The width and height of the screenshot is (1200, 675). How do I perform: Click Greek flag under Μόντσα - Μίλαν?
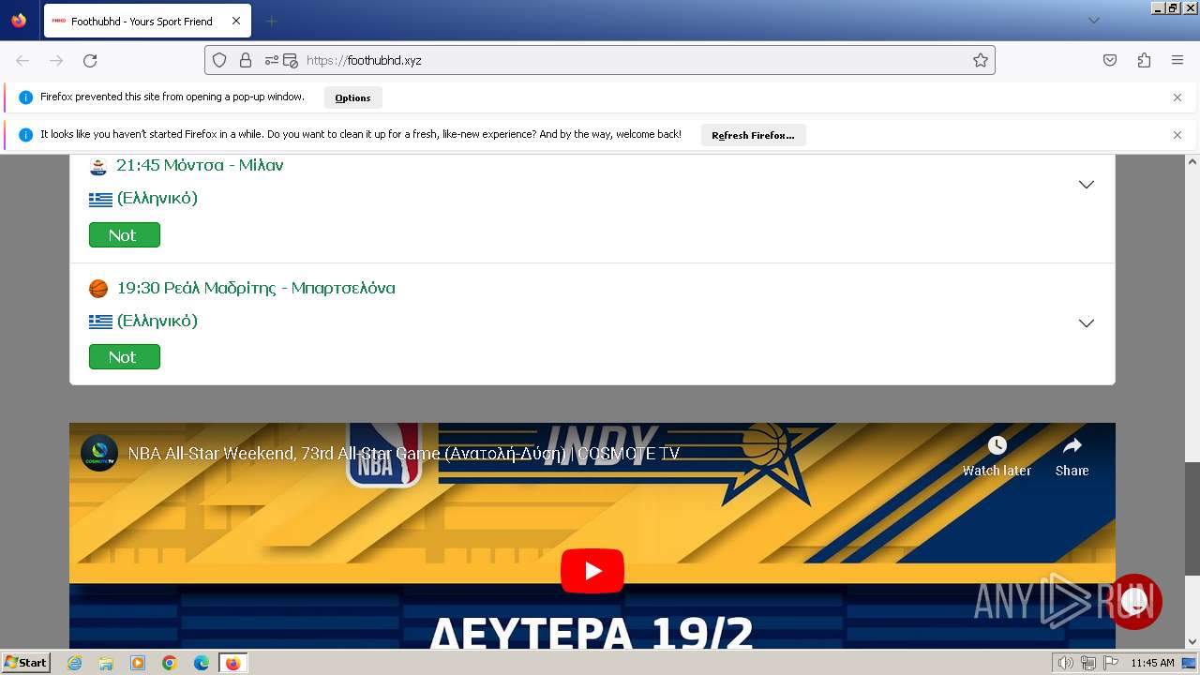click(100, 200)
